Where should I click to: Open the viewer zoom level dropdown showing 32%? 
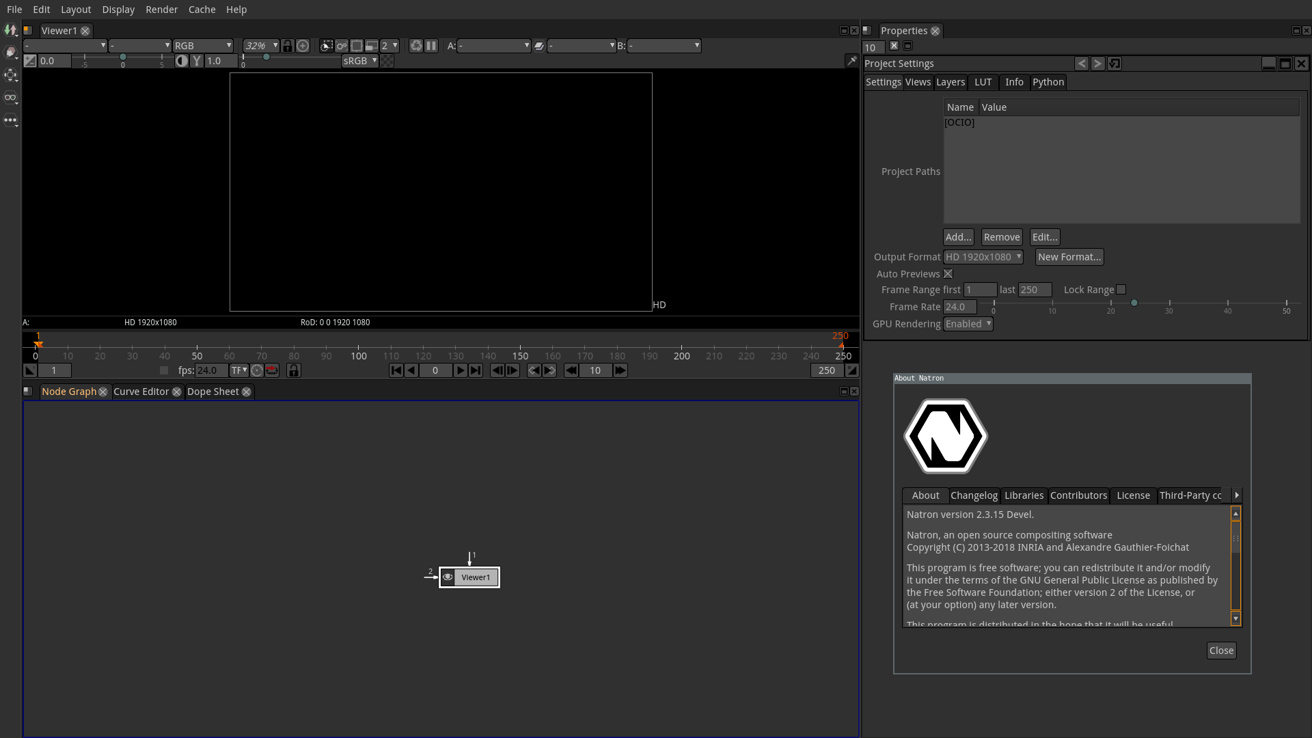pos(262,46)
